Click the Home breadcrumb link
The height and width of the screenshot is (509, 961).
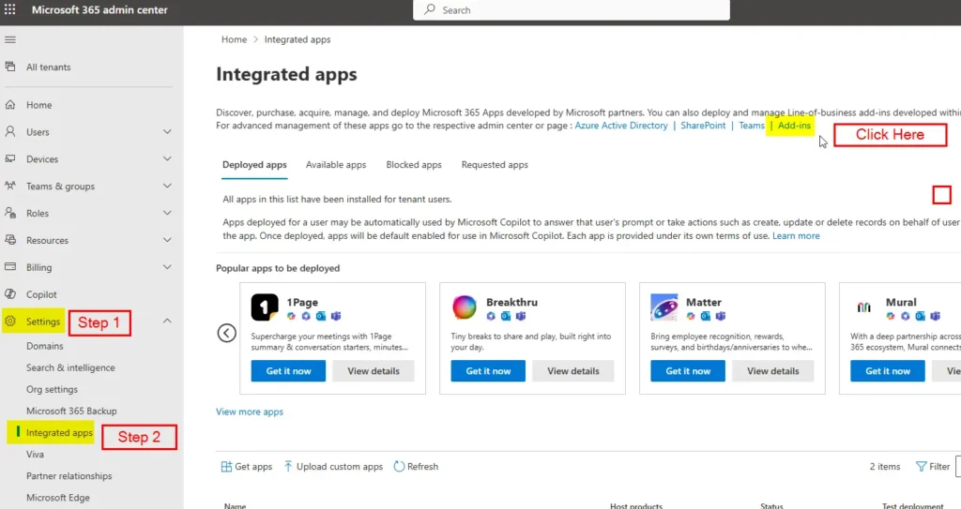[x=234, y=39]
